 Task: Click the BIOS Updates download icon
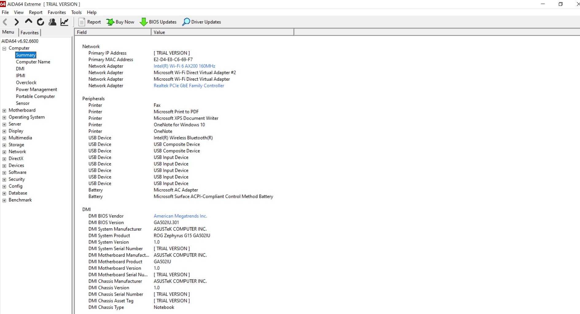[143, 22]
